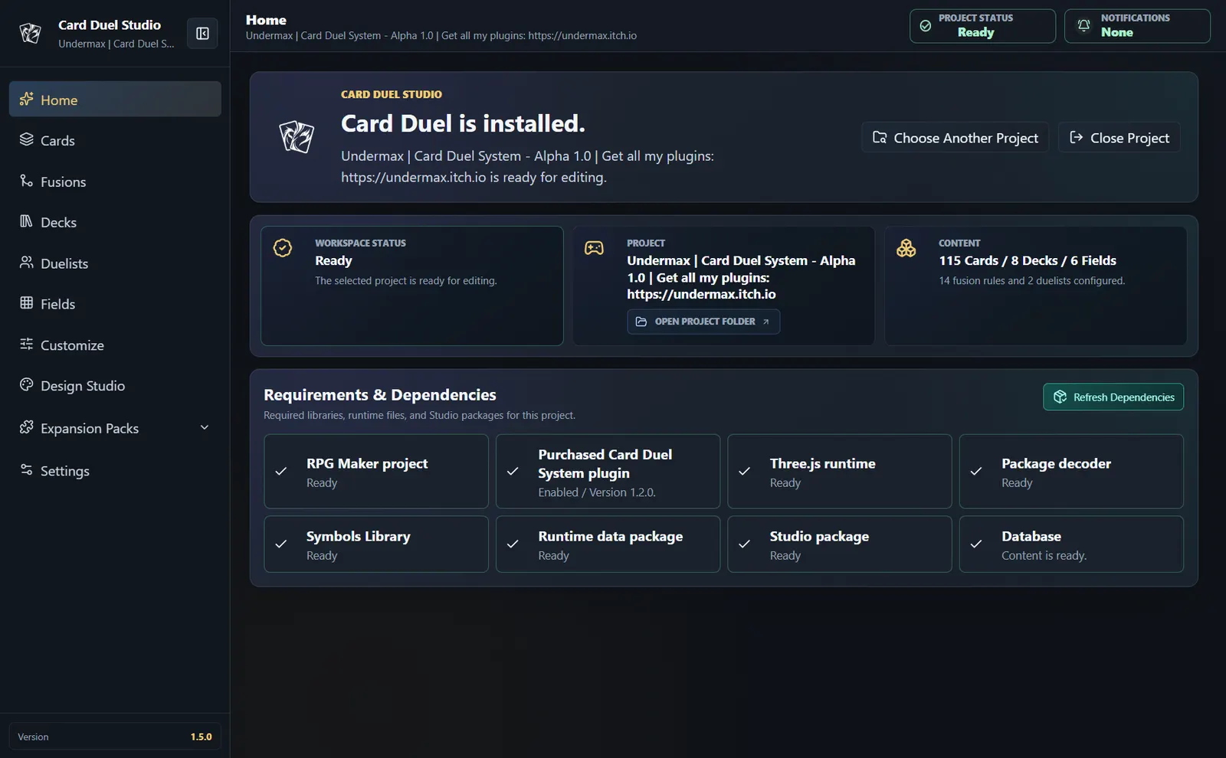
Task: Click the Decks library icon in sidebar
Action: tap(26, 221)
